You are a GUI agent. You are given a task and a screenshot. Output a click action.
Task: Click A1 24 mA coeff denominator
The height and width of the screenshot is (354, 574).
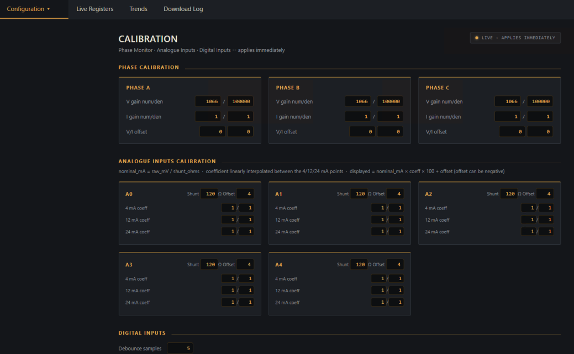pos(396,231)
